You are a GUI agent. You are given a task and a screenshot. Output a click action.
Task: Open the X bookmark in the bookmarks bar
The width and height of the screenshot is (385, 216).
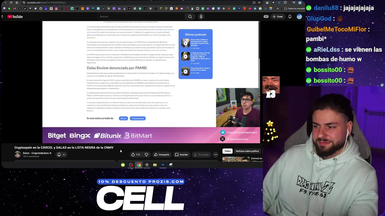click(20, 8)
